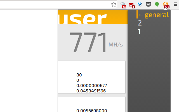Bookmark this page with the star icon
Viewport: 179px width, 112px height.
[114, 4]
